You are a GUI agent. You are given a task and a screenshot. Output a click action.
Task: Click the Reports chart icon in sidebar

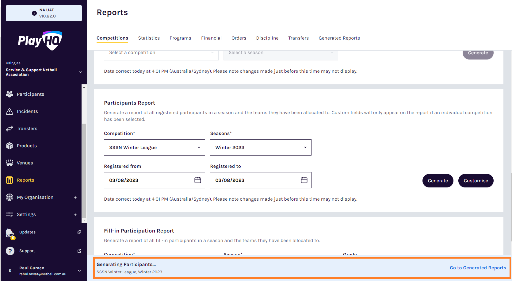click(x=10, y=180)
